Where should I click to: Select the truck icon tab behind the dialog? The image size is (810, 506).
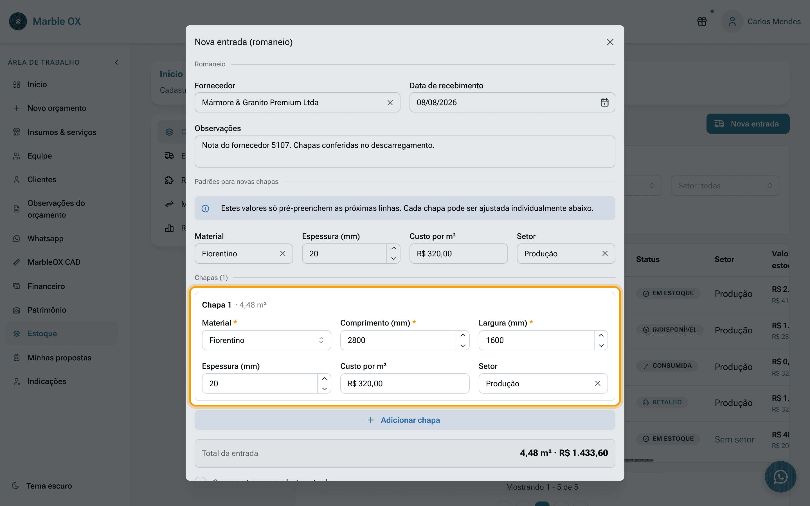(169, 156)
